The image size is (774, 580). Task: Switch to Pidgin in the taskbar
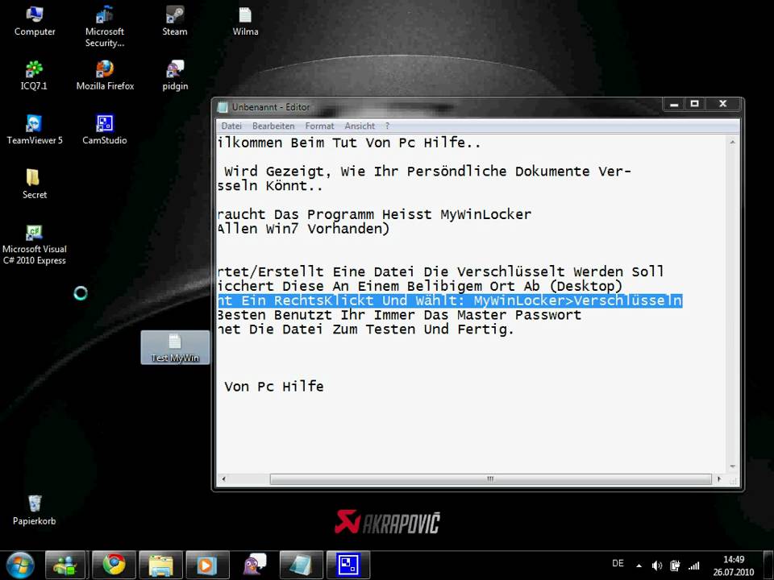(x=255, y=565)
